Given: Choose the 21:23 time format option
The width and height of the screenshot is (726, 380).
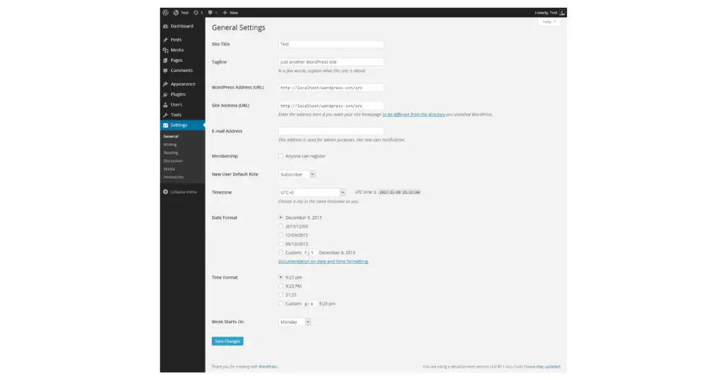Looking at the screenshot, I should (x=281, y=295).
